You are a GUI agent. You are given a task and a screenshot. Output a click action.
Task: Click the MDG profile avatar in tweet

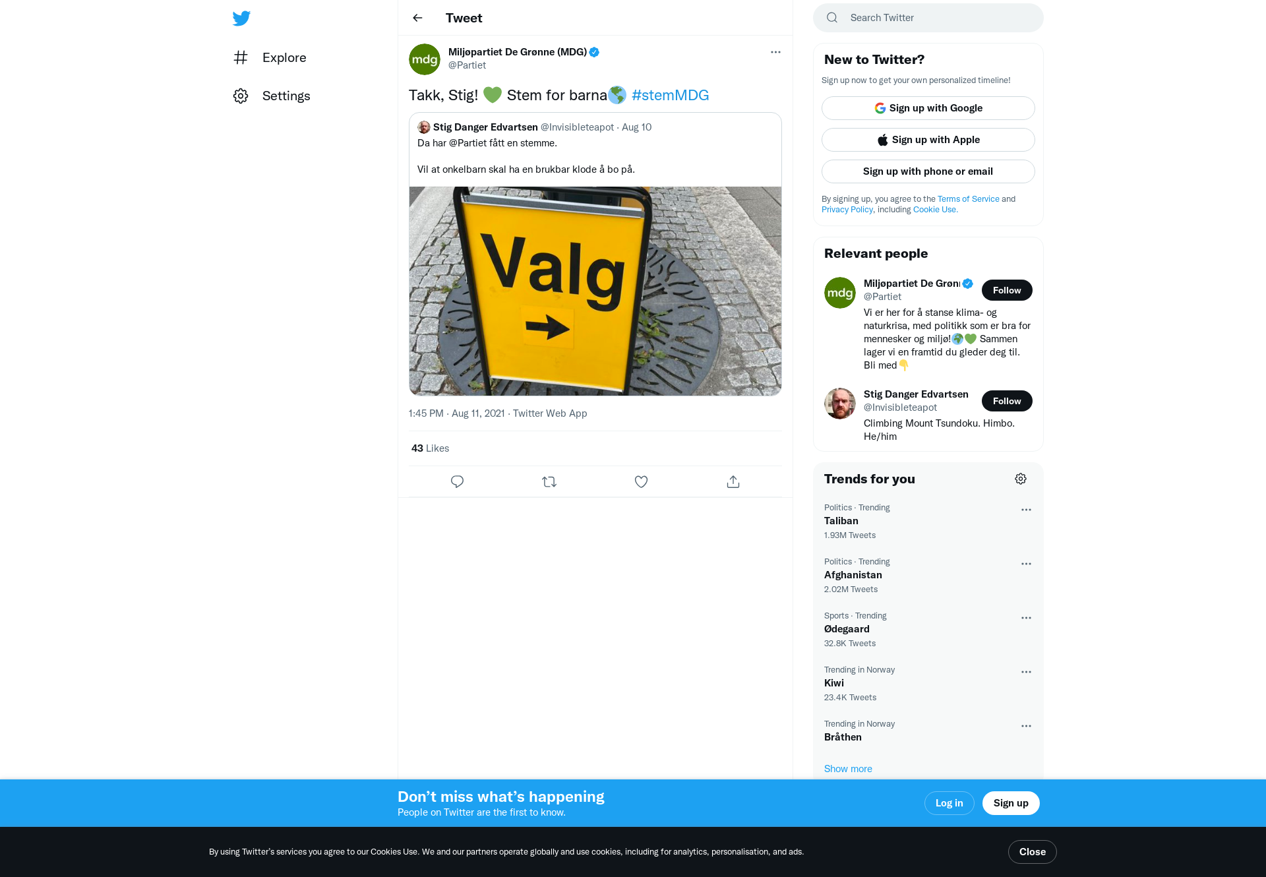(425, 59)
